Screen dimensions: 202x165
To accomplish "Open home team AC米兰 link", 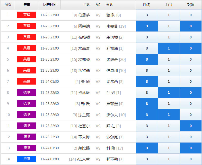I will pyautogui.click(x=83, y=159).
